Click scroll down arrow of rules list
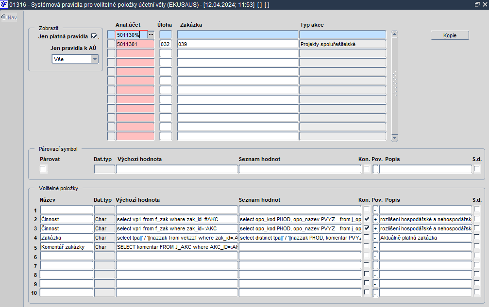489x307 pixels. tap(394, 138)
